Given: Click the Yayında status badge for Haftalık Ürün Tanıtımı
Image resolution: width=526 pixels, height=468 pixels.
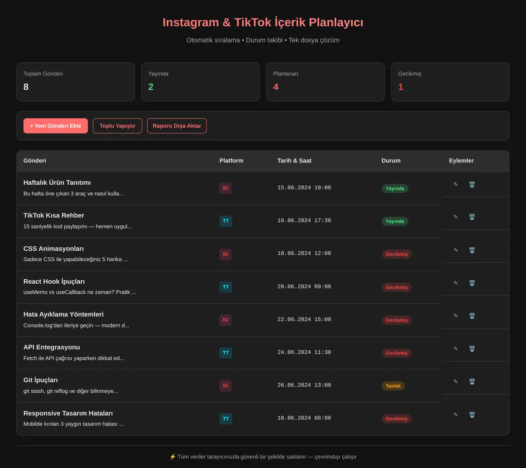Looking at the screenshot, I should tap(395, 188).
